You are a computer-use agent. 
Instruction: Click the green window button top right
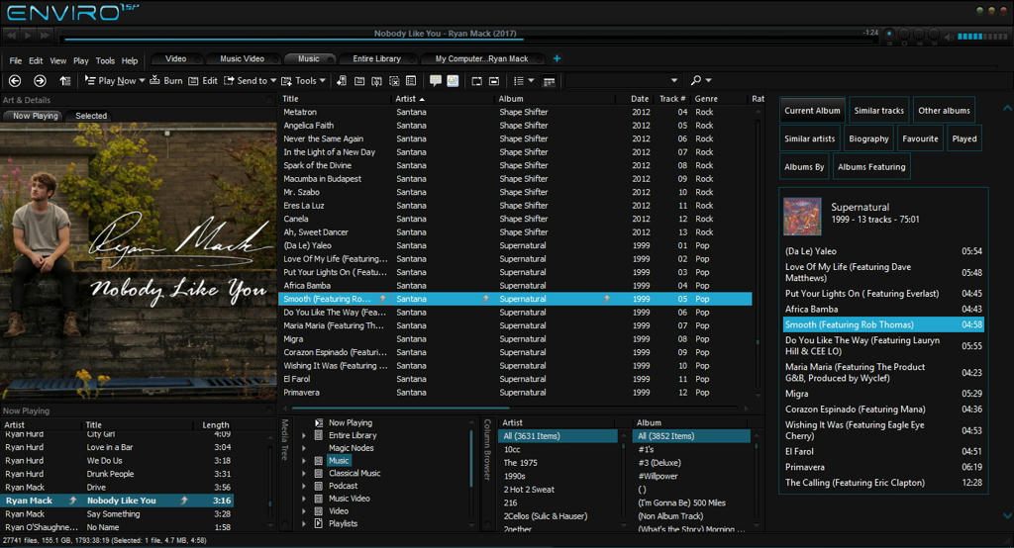980,10
